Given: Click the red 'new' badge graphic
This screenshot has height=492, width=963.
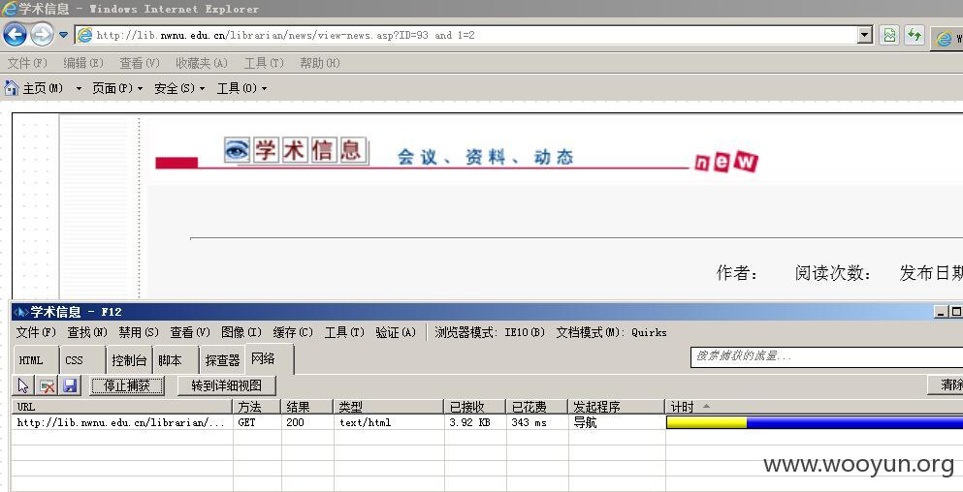Looking at the screenshot, I should (x=726, y=162).
